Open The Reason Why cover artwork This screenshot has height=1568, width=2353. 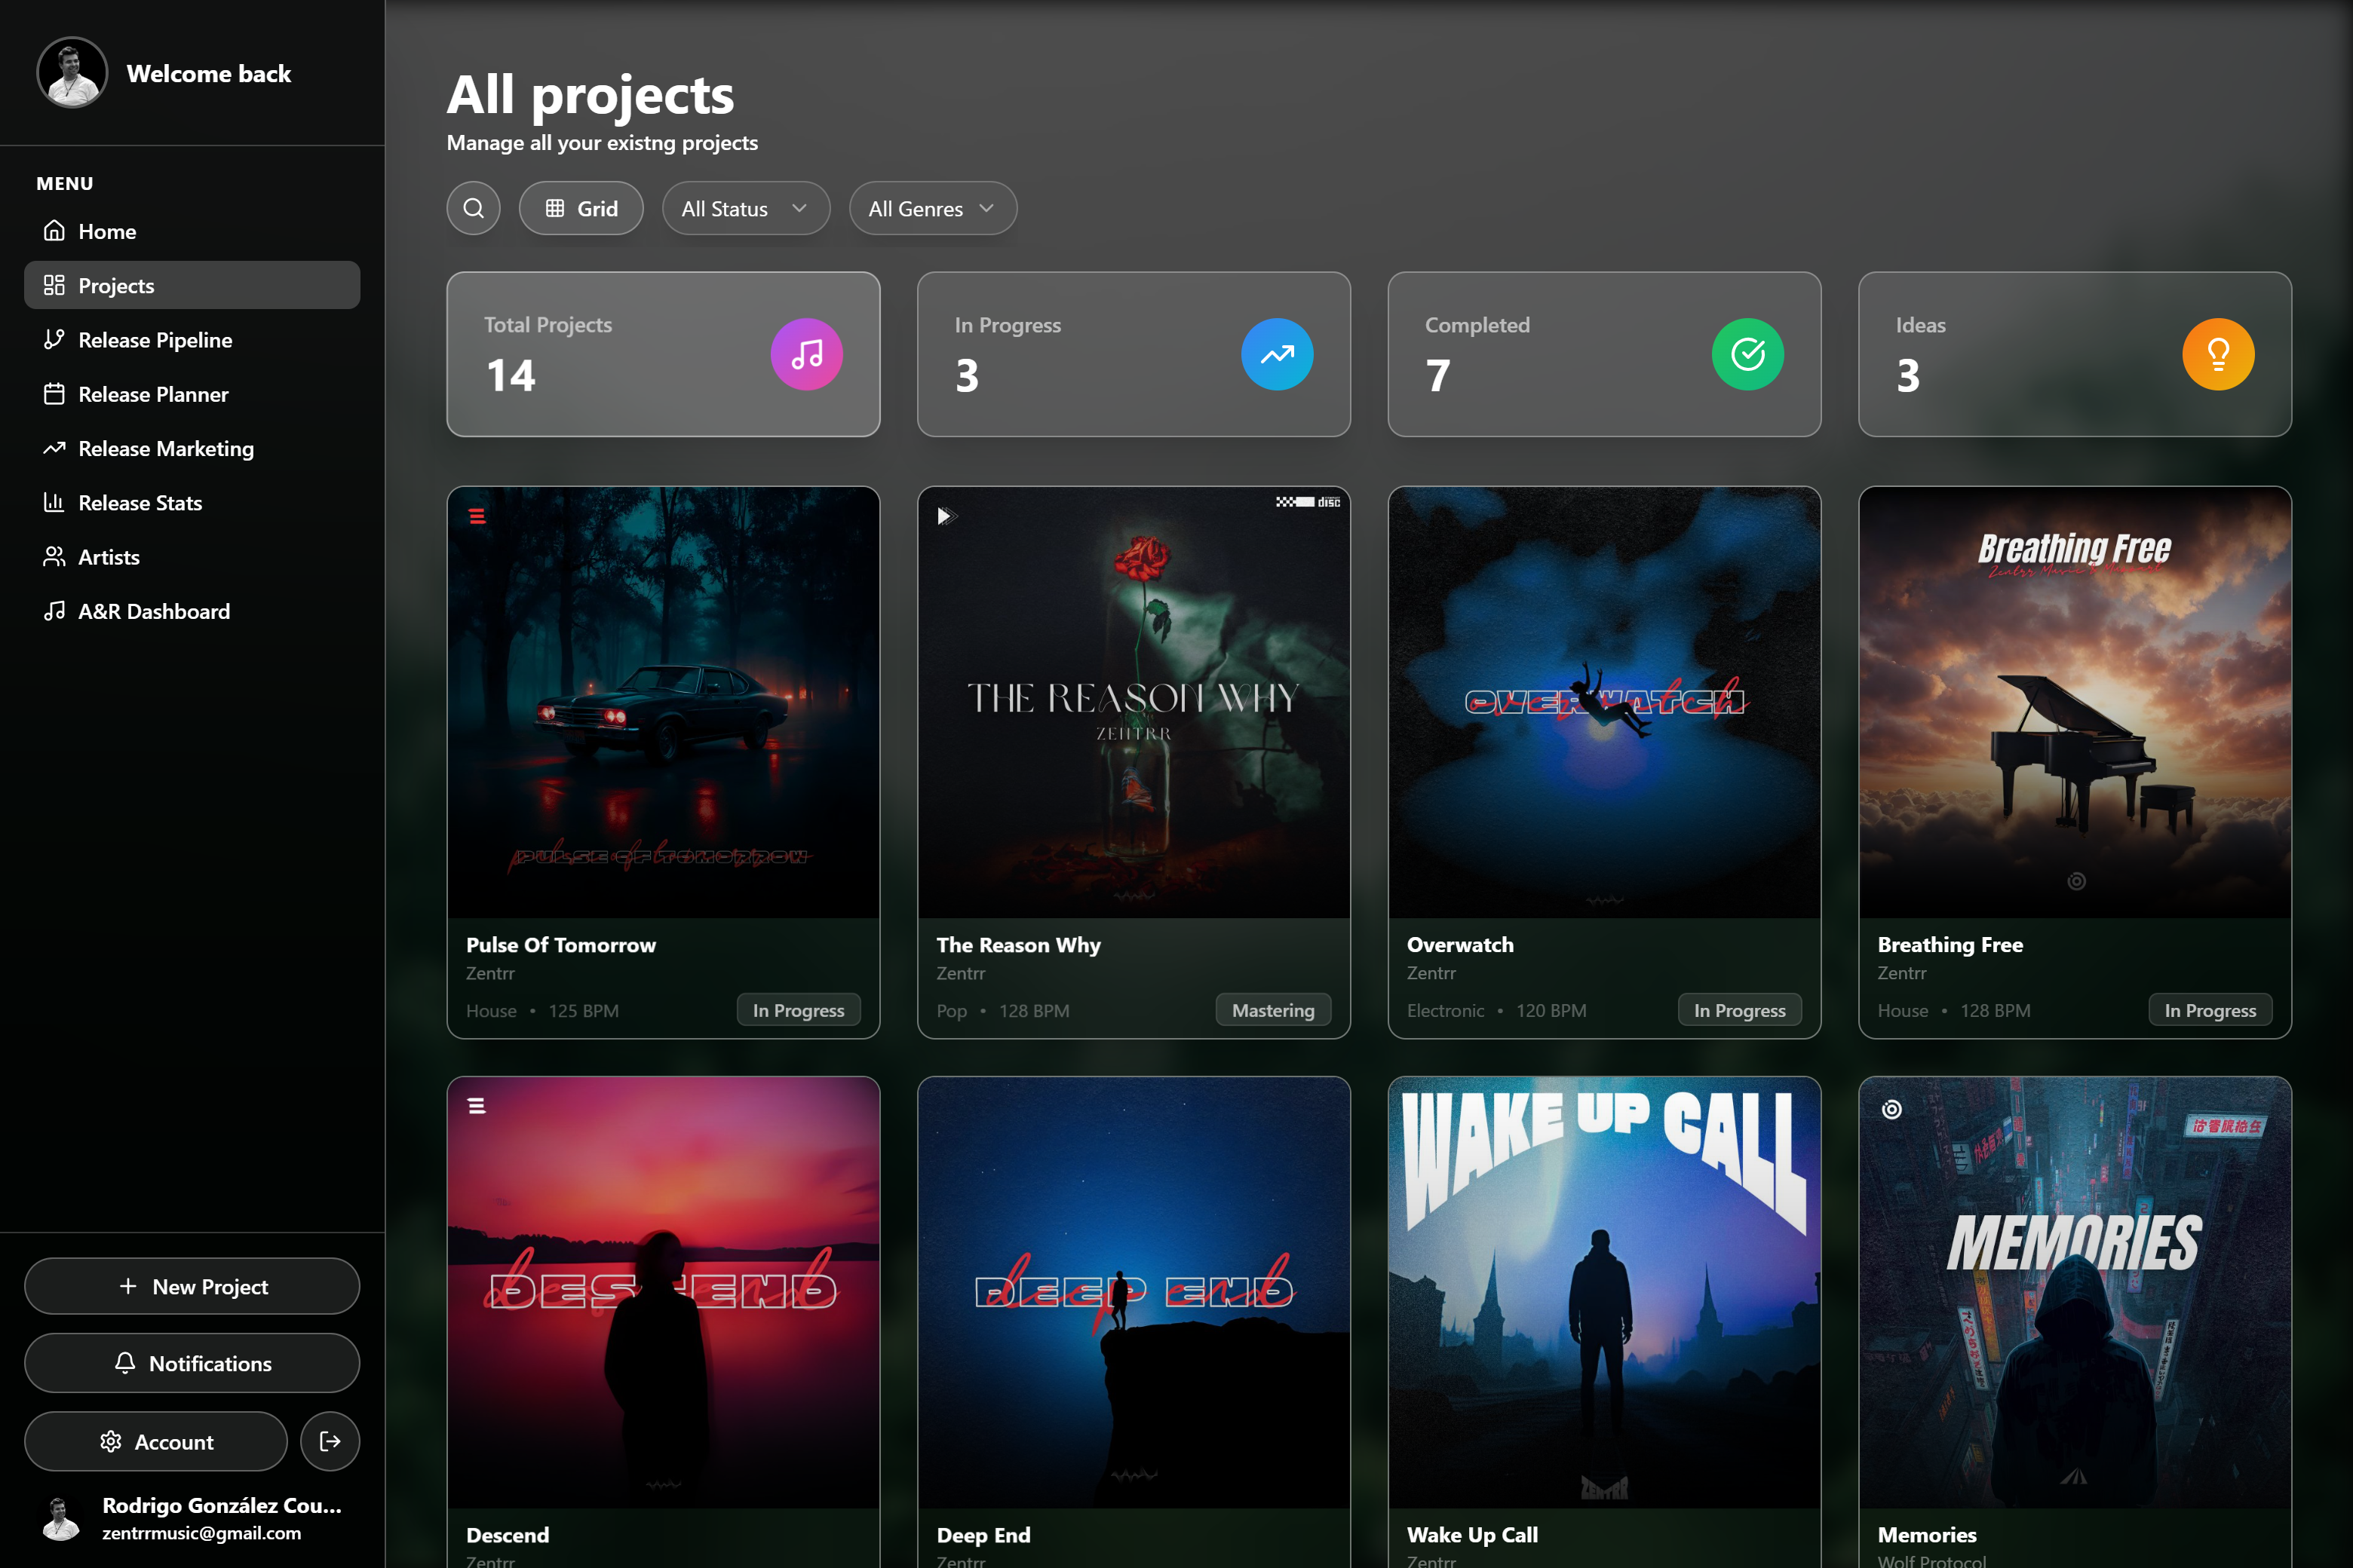(1134, 702)
